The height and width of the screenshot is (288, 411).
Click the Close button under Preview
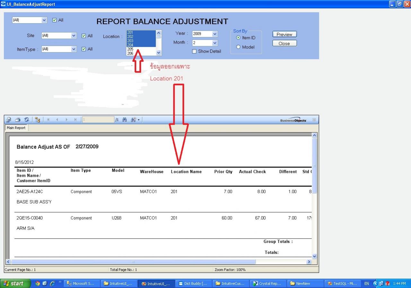click(x=284, y=43)
